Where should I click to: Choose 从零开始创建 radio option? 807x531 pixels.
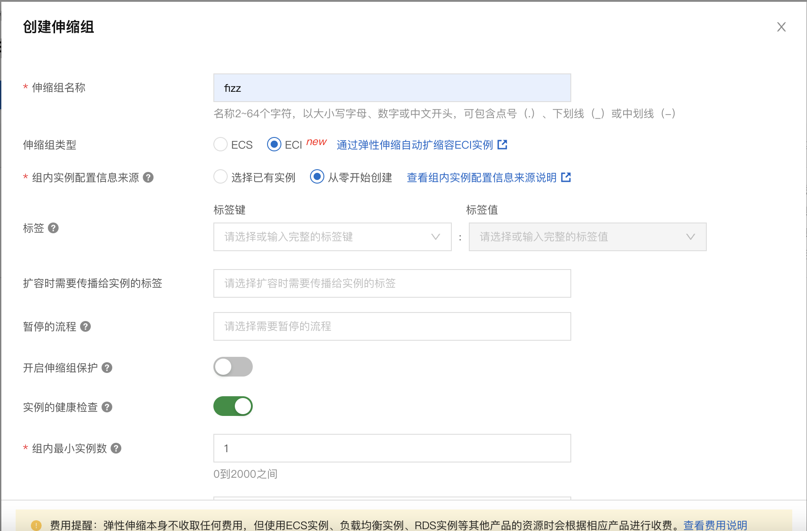click(x=317, y=177)
